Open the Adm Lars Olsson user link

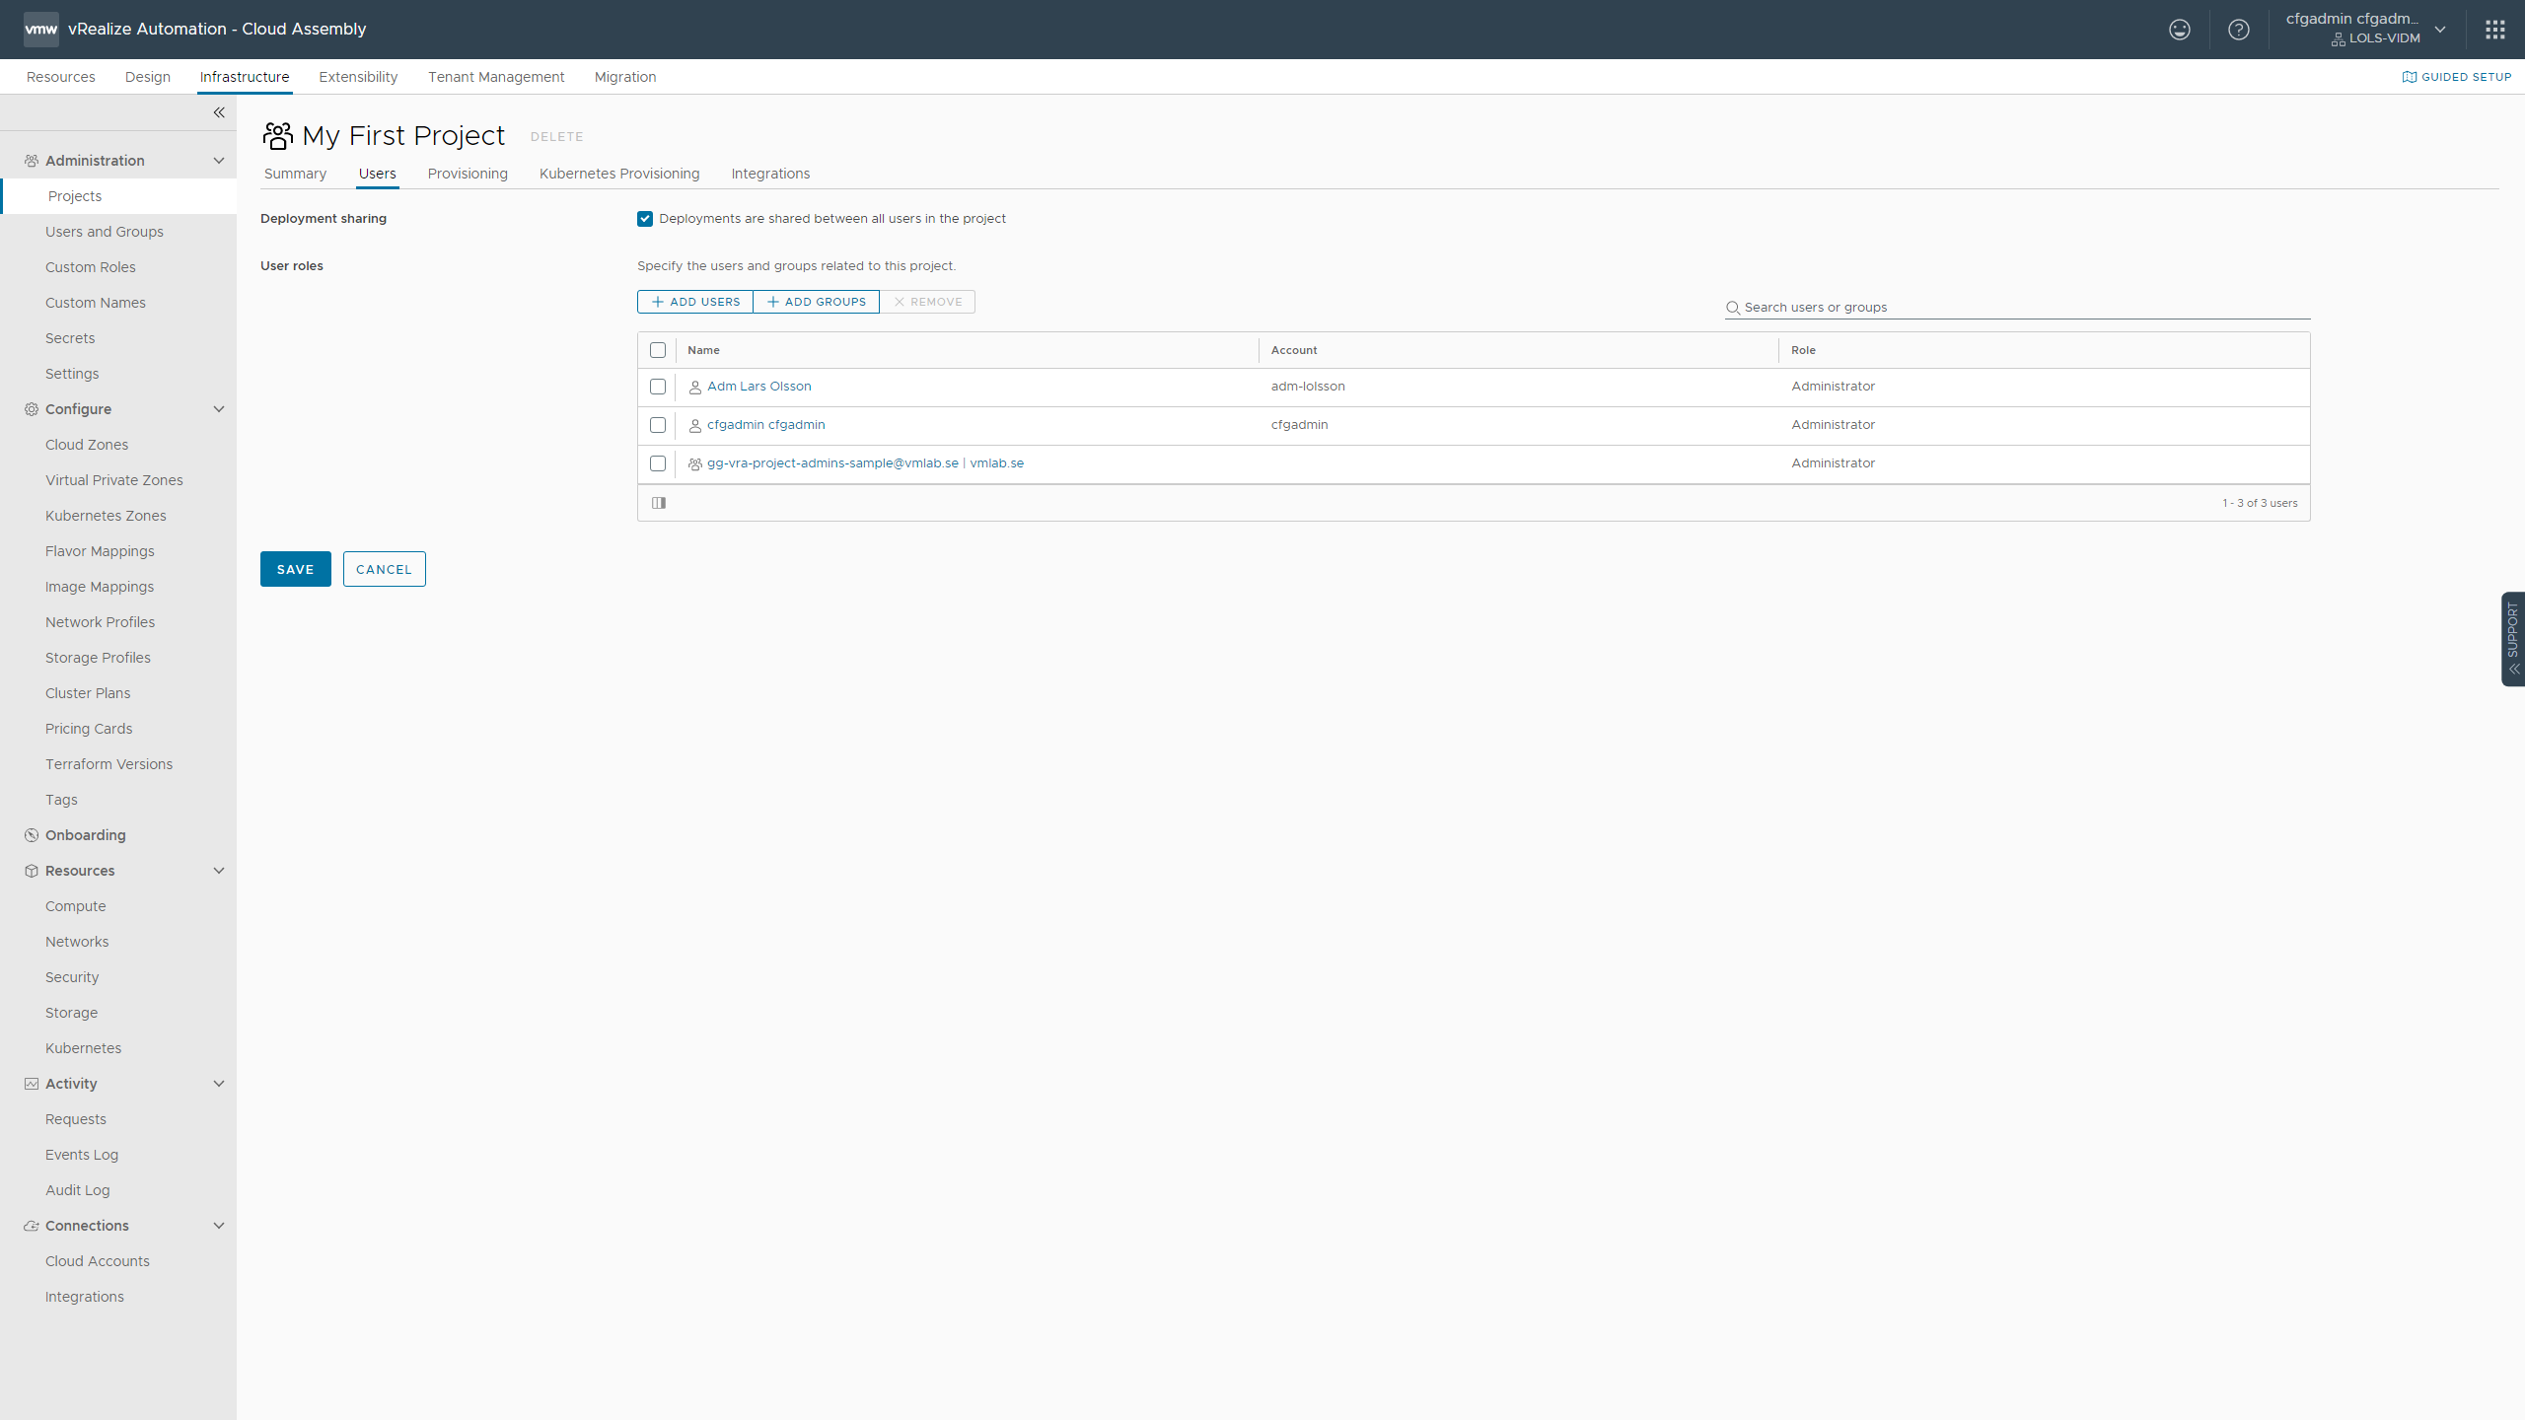[x=759, y=387]
